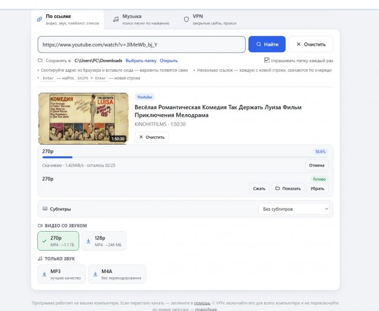
Task: Click the download arrow icon on 128p card
Action: (x=88, y=241)
